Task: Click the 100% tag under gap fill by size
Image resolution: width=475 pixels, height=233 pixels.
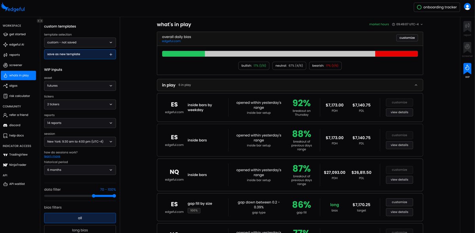Action: click(194, 210)
